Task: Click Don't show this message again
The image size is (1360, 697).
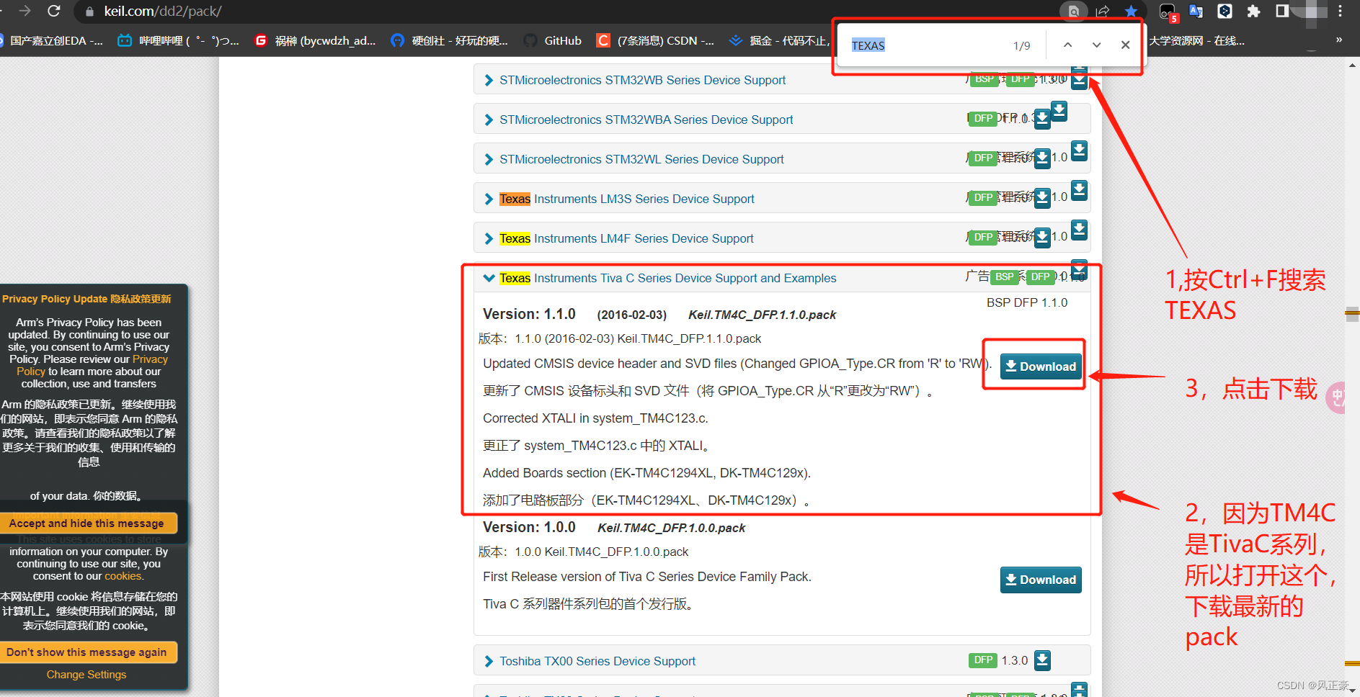Action: coord(87,652)
